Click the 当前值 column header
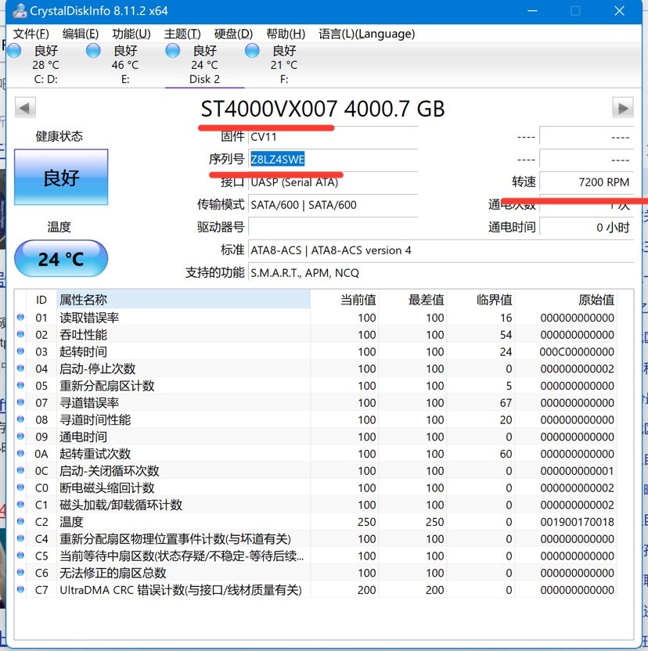Image resolution: width=648 pixels, height=651 pixels. [x=344, y=300]
